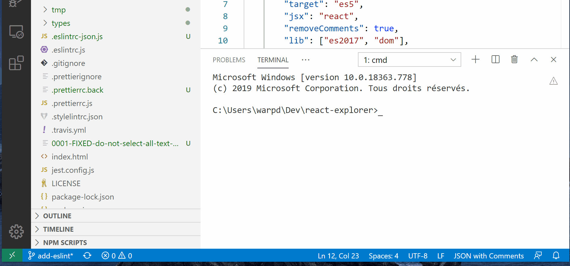The width and height of the screenshot is (570, 266).
Task: Click the synchronize changes icon
Action: pyautogui.click(x=87, y=256)
